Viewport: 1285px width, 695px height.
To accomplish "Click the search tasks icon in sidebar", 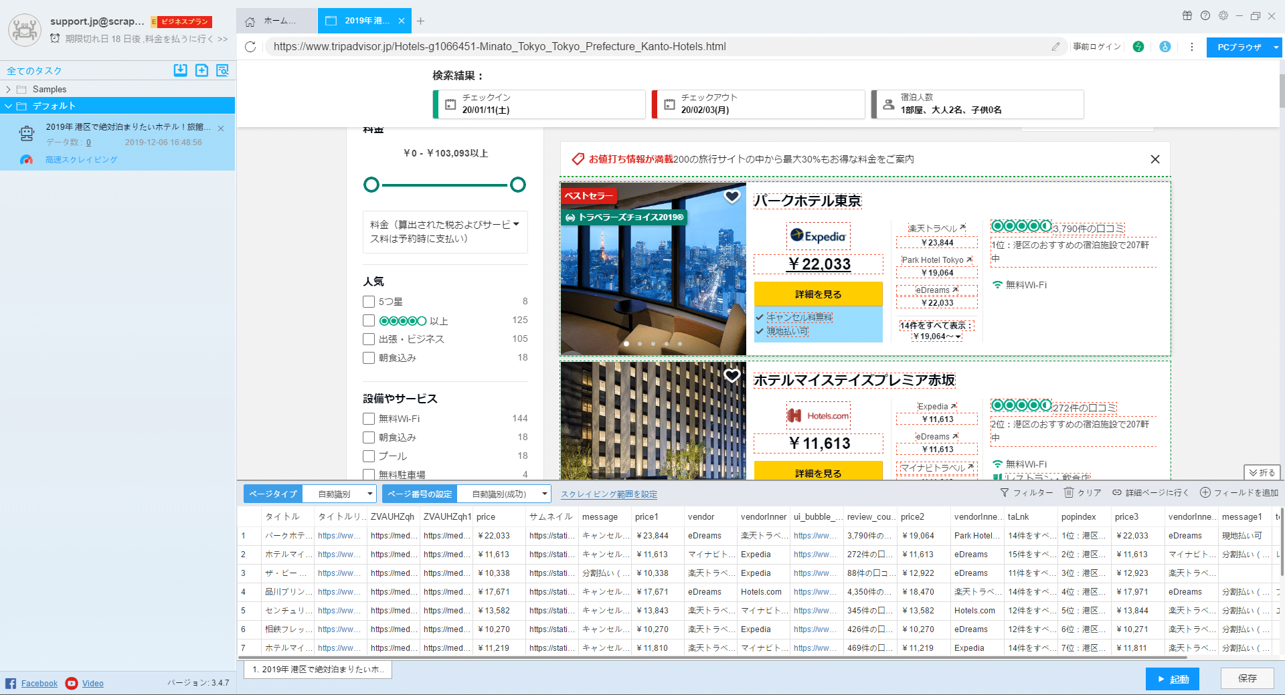I will 222,70.
